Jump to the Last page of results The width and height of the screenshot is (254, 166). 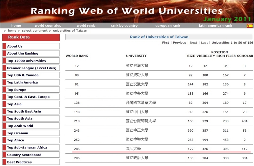click(x=204, y=43)
